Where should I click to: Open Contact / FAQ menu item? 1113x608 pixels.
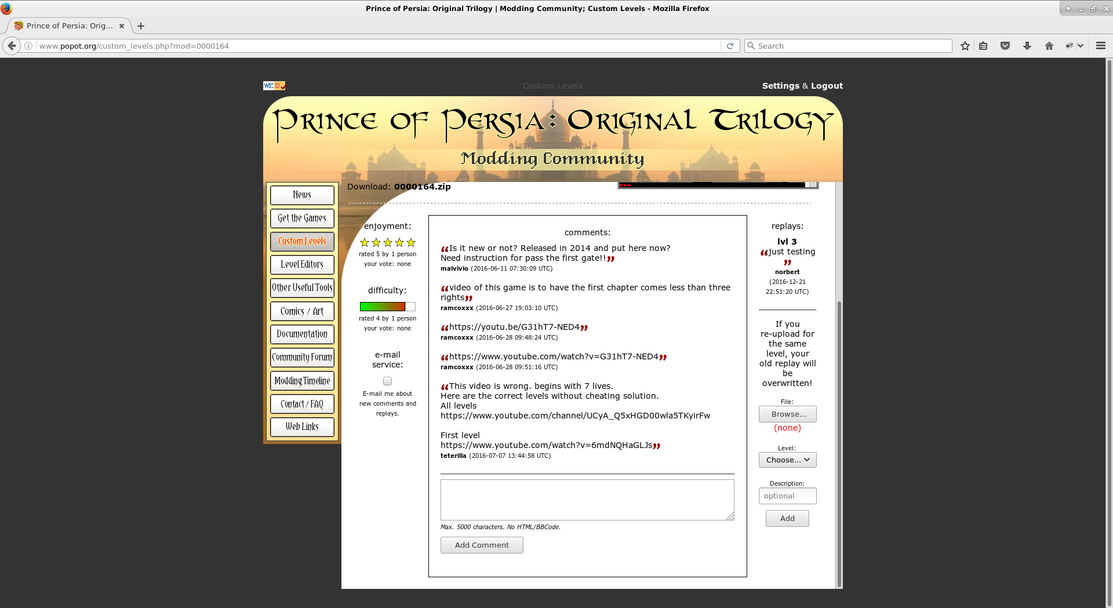tap(302, 404)
